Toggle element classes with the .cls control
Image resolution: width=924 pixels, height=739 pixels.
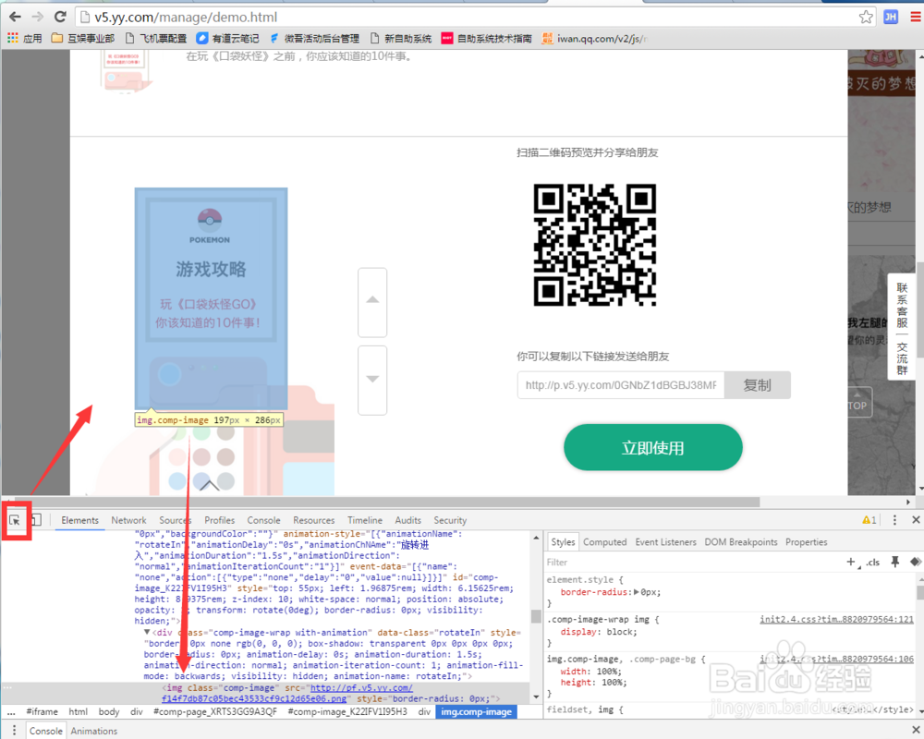coord(874,562)
